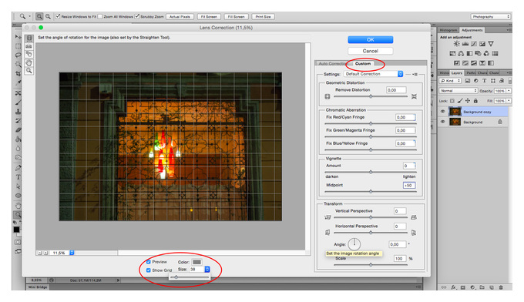Select the Hand tool in Lens Correction dialog
Image resolution: width=524 pixels, height=302 pixels.
[x=29, y=63]
